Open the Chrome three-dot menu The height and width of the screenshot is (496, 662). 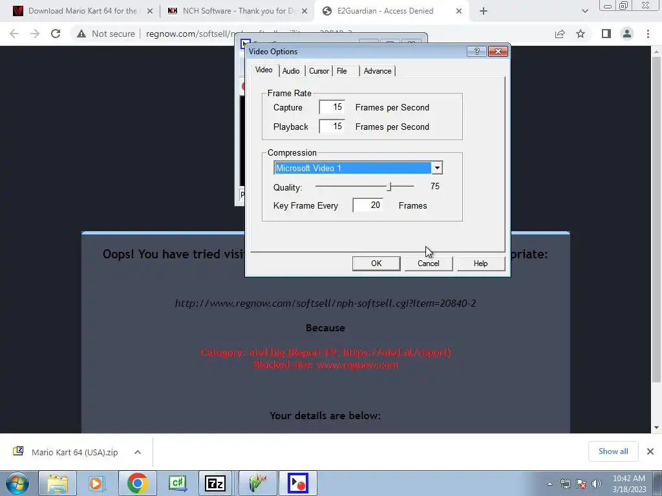648,34
